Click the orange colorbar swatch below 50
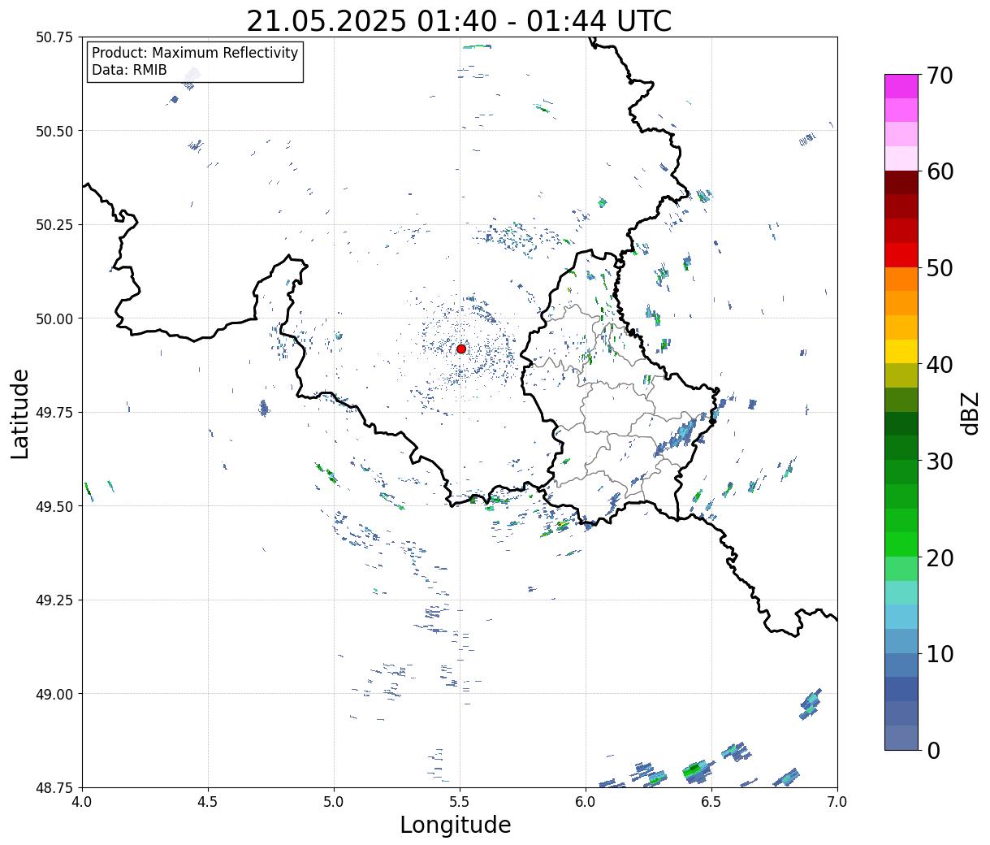 click(x=901, y=279)
